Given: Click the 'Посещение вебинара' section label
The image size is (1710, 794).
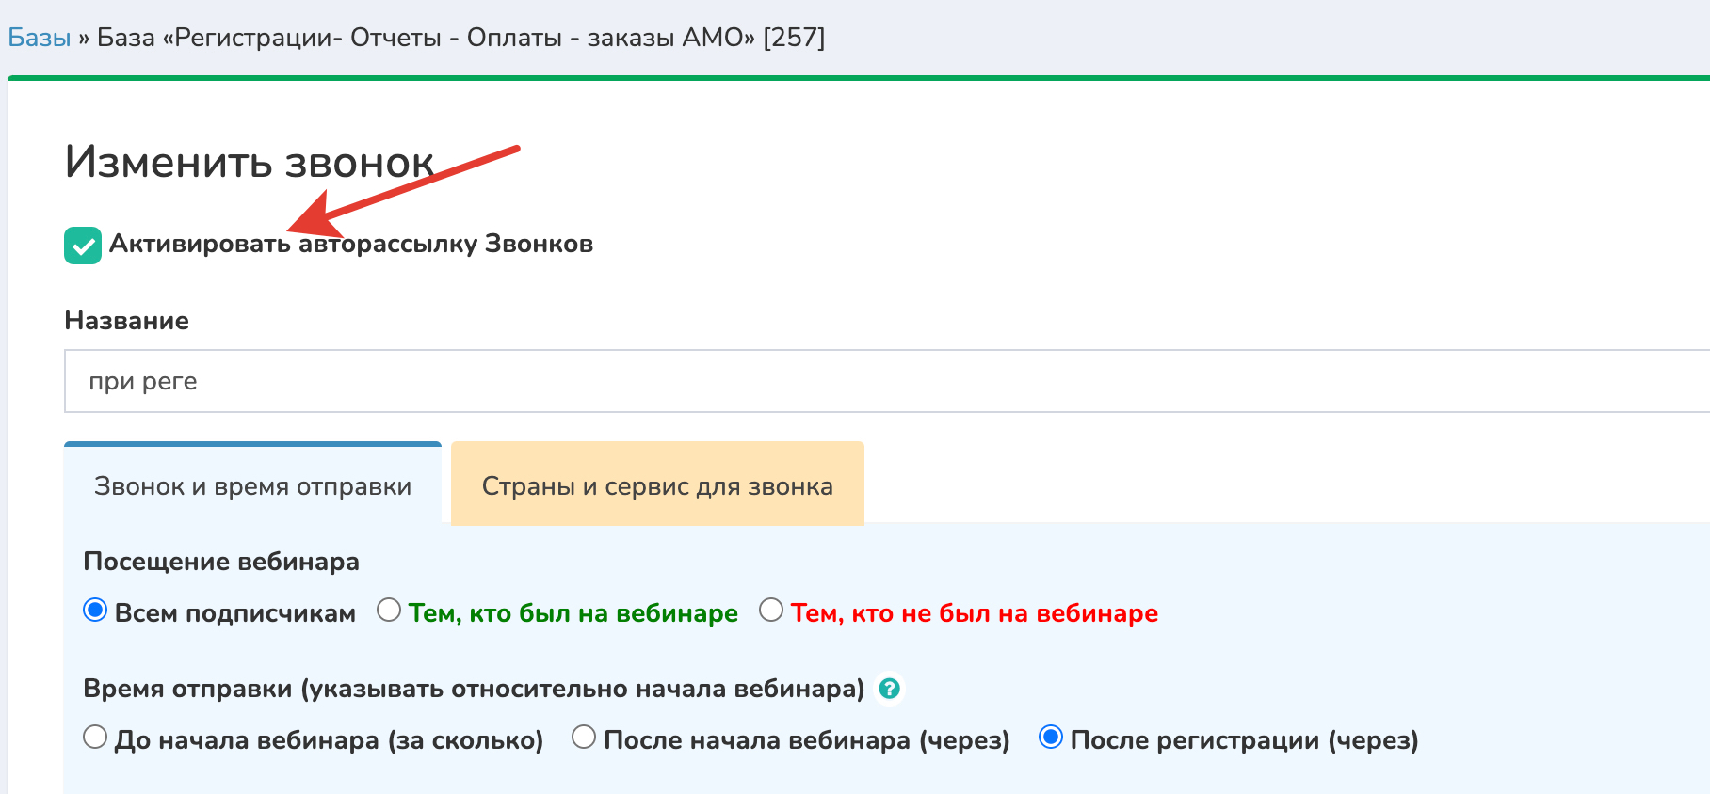Looking at the screenshot, I should tap(221, 562).
